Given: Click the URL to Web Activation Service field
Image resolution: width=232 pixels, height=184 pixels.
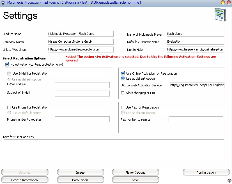Looking at the screenshot, I should coord(197,85).
